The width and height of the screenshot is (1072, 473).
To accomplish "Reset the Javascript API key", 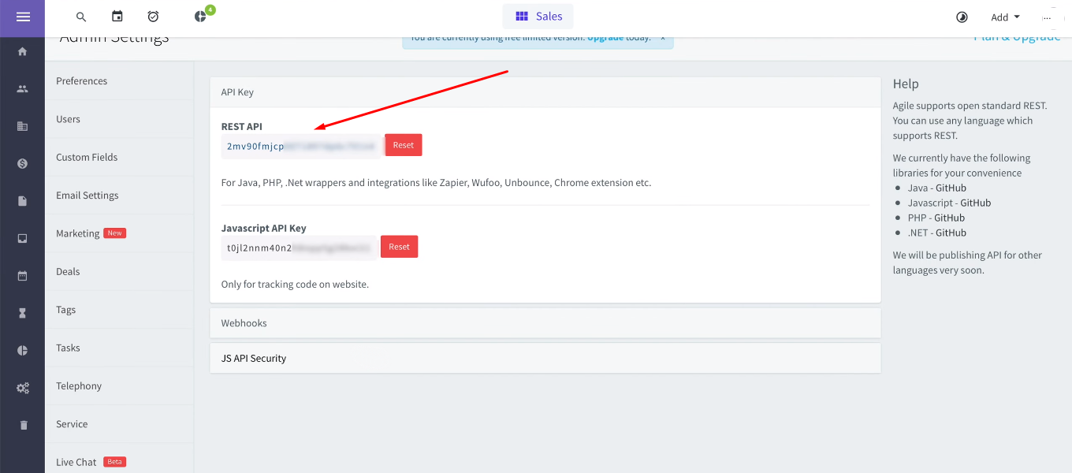I will [x=400, y=247].
